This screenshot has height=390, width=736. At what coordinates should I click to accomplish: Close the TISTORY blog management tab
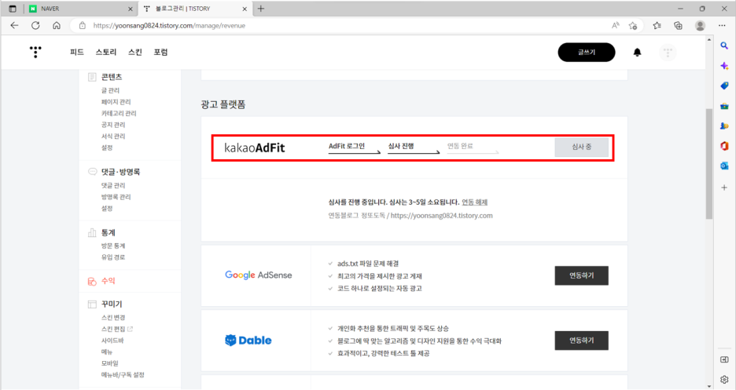pyautogui.click(x=245, y=9)
